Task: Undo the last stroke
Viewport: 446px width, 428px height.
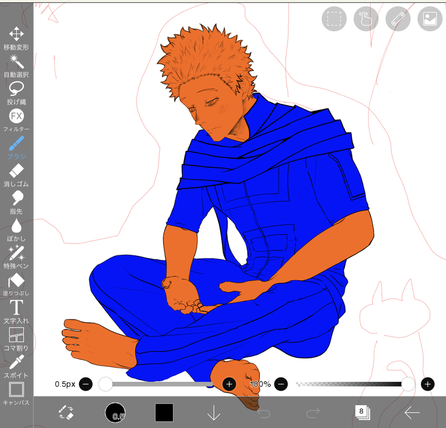Action: [264, 412]
